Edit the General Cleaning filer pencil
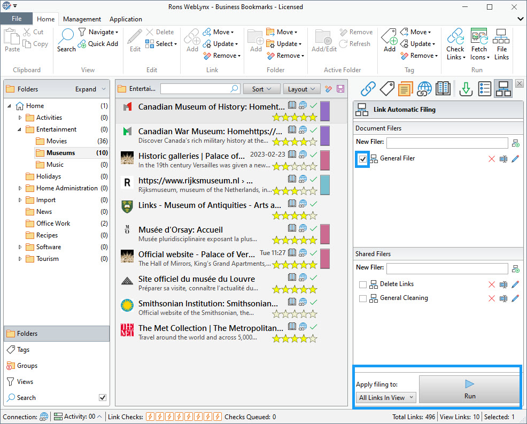Image resolution: width=527 pixels, height=424 pixels. tap(515, 298)
